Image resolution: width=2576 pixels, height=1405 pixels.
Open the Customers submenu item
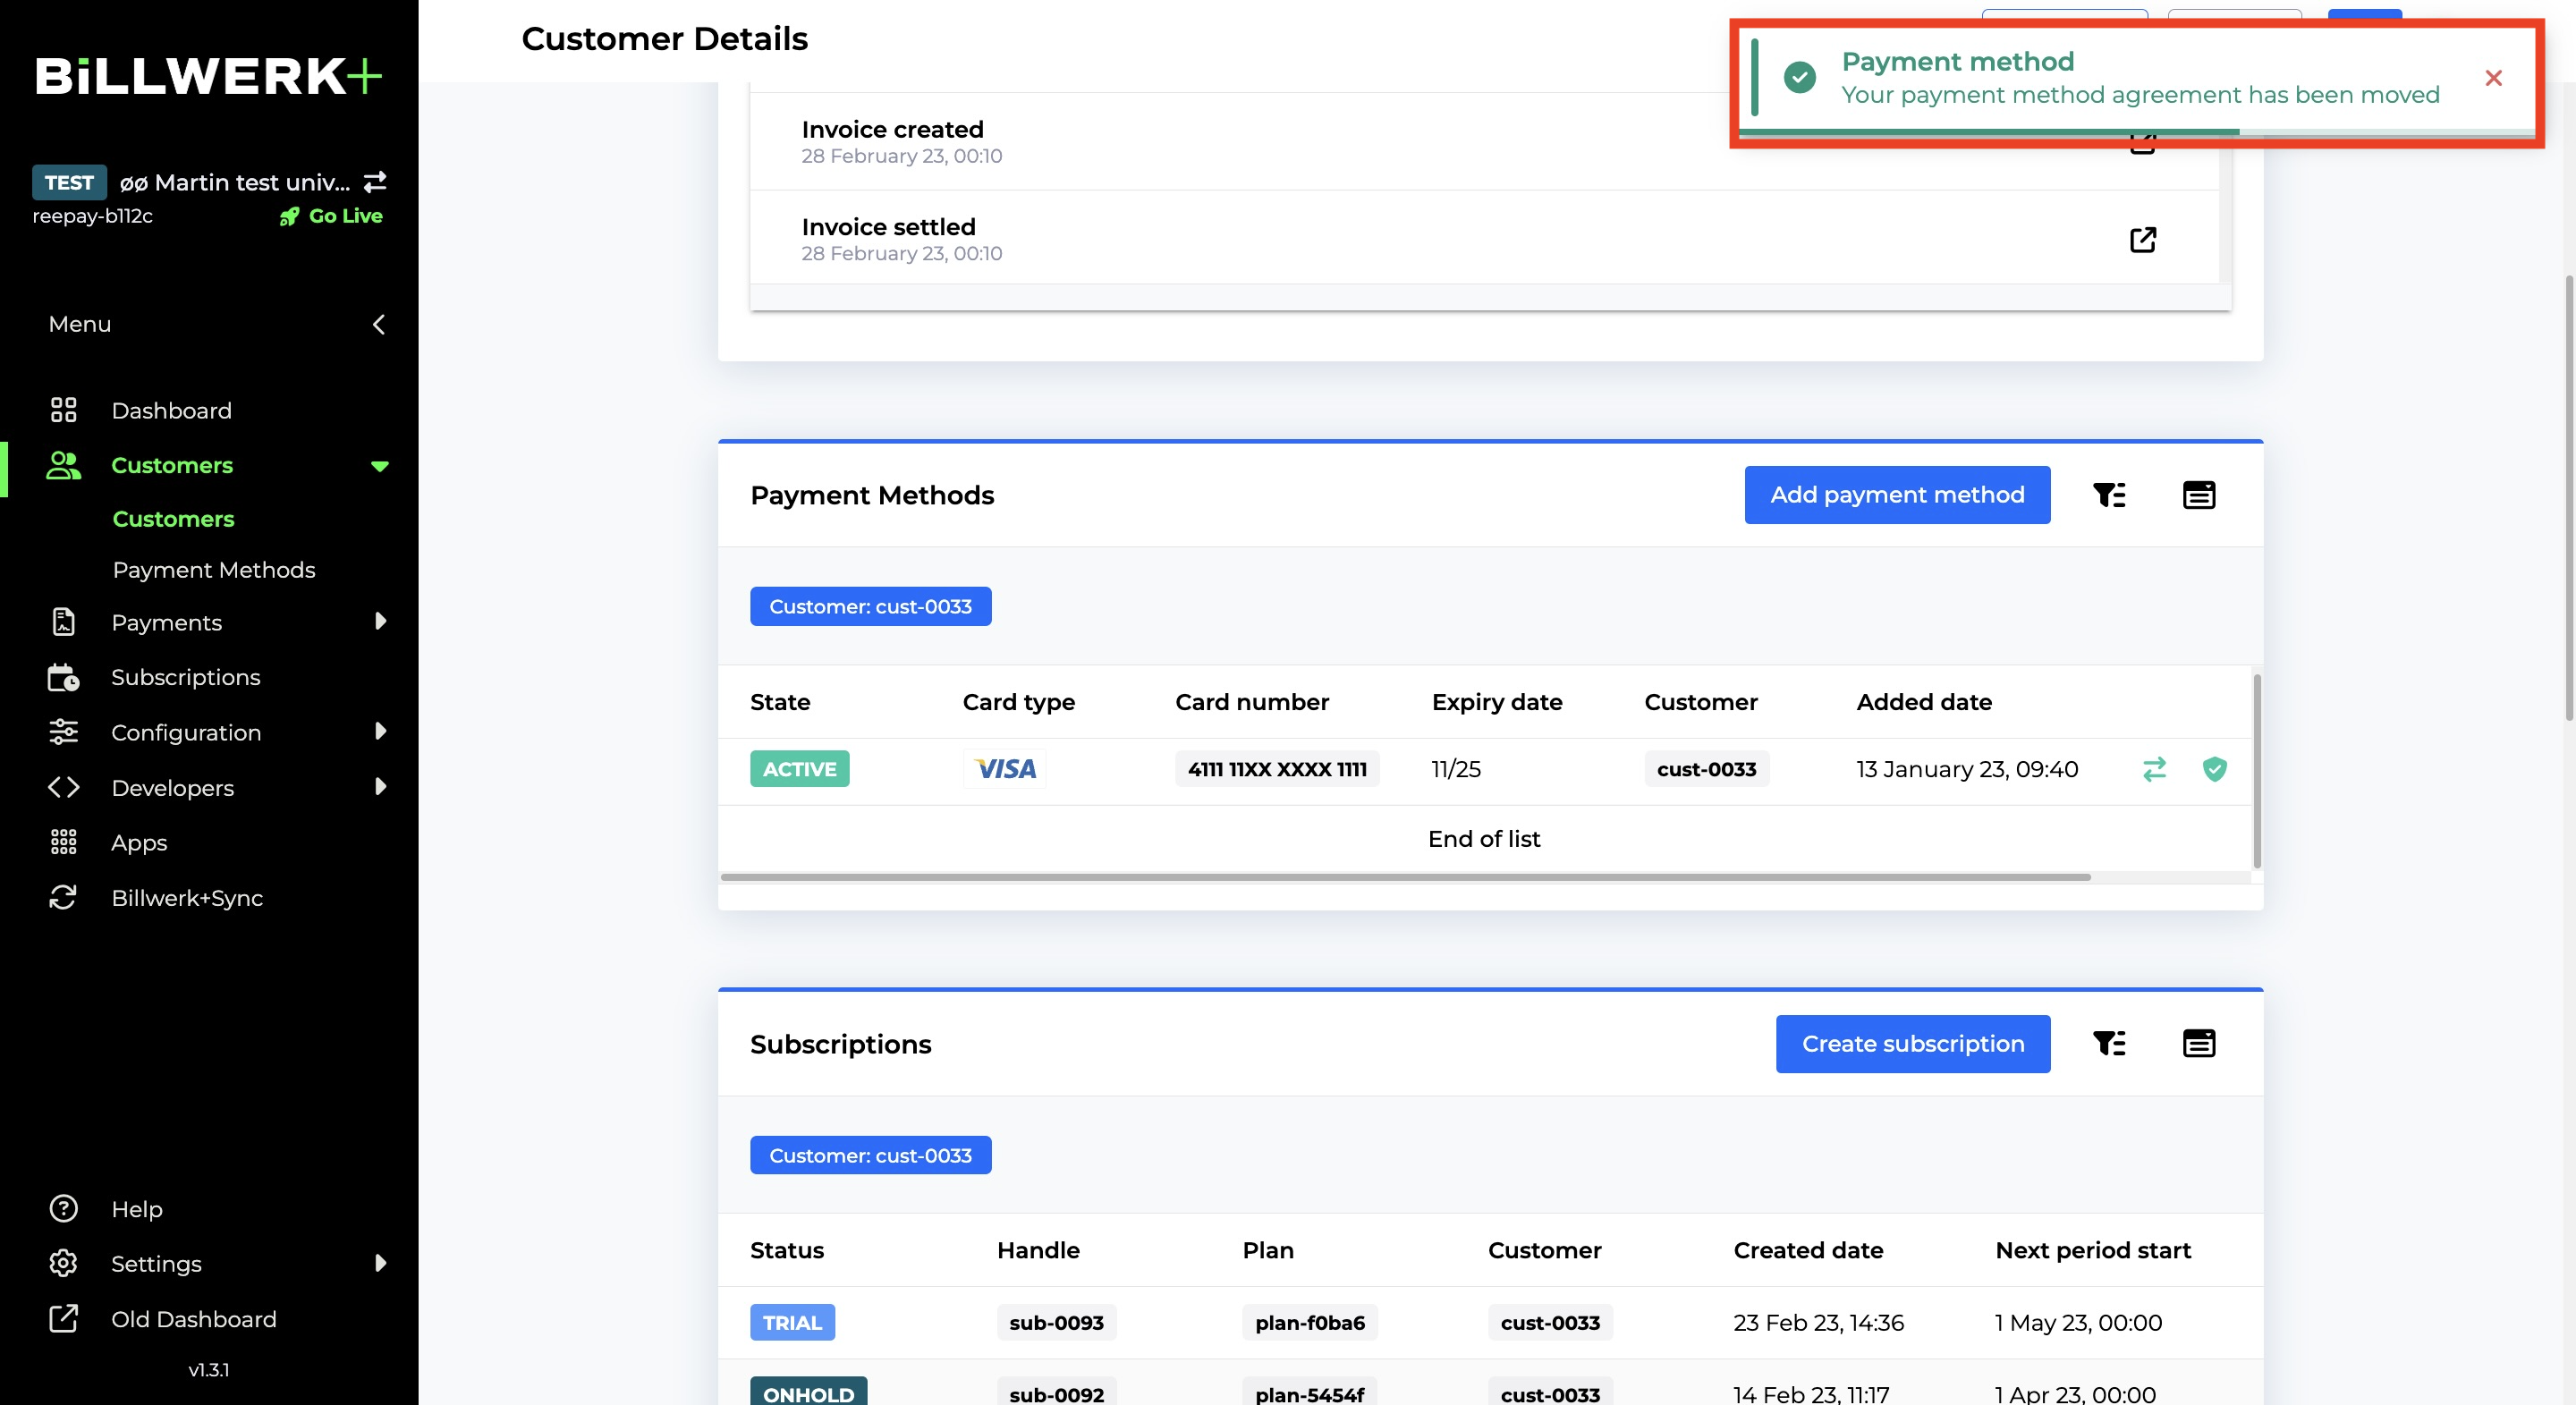(173, 519)
